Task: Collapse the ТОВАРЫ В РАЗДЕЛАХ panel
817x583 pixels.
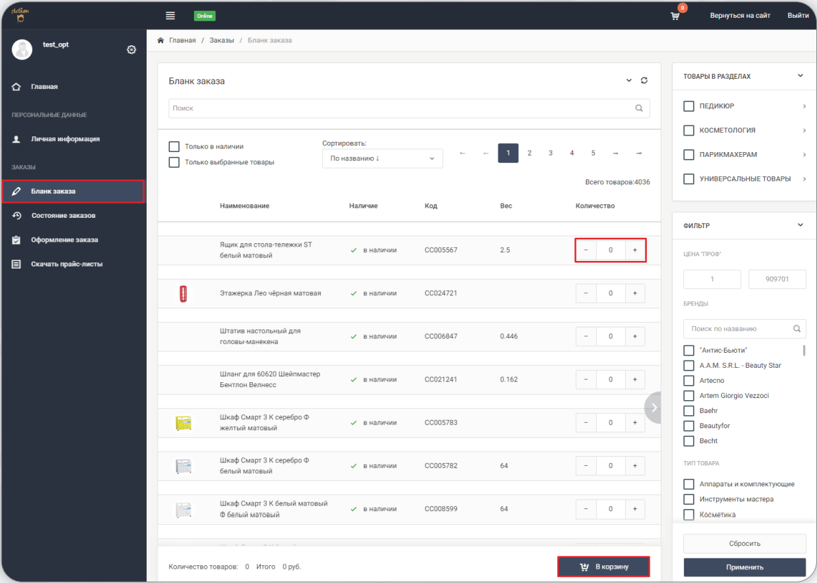Action: 801,76
